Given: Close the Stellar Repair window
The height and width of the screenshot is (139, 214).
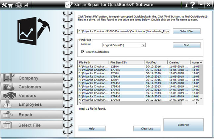Looking at the screenshot, I should [x=208, y=5].
